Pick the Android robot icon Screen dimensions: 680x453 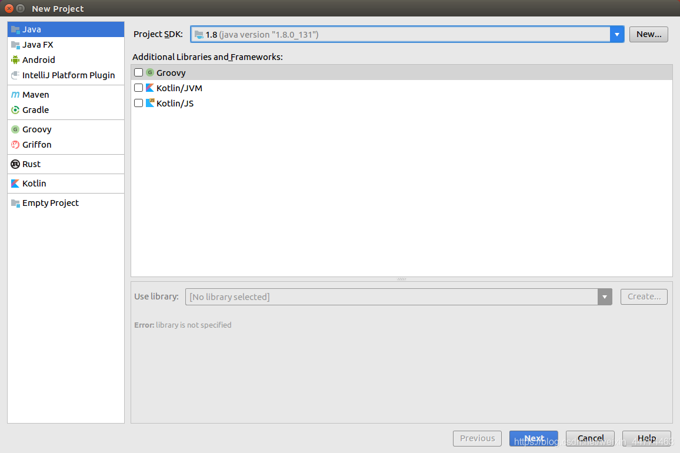click(15, 60)
